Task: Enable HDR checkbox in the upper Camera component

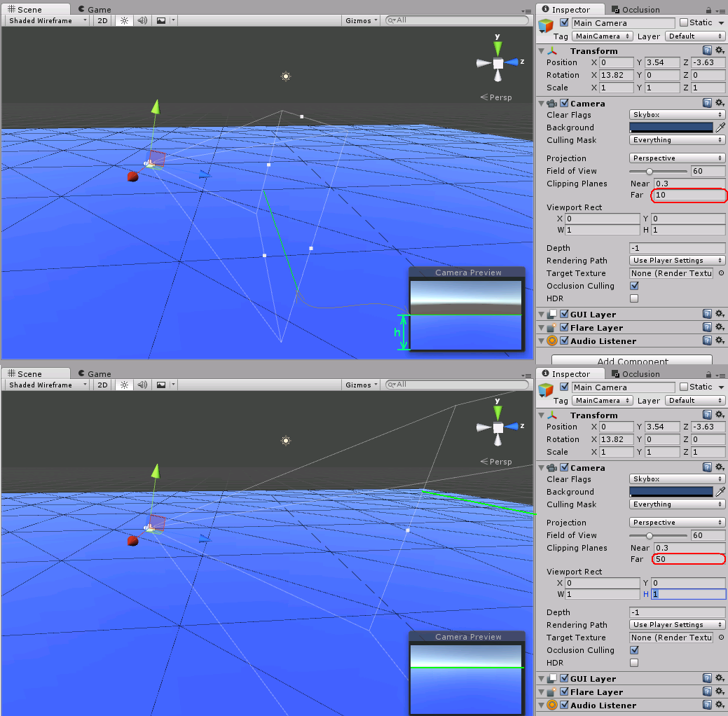Action: tap(634, 298)
